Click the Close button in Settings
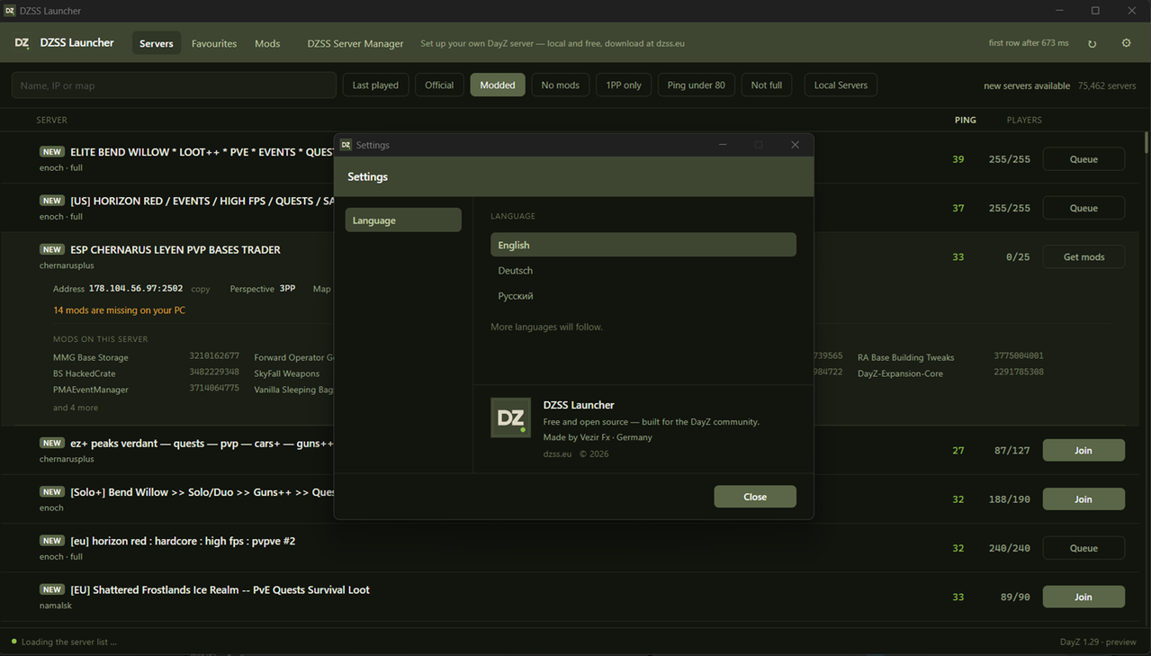1151x656 pixels. [x=755, y=497]
